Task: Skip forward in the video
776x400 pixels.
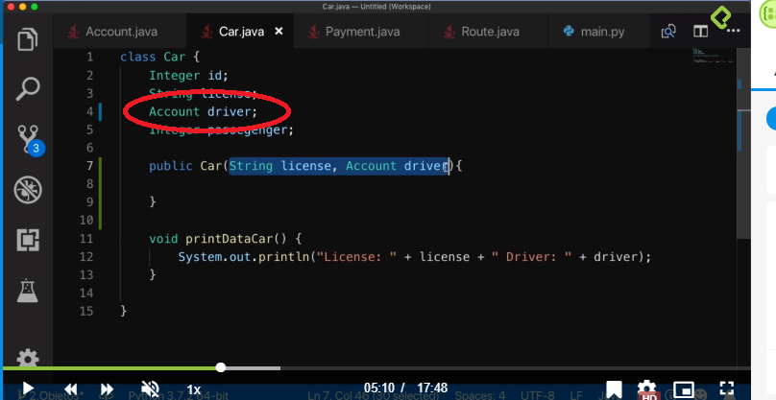Action: pos(107,389)
